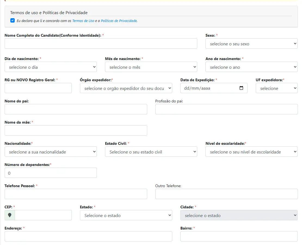Uncheck the terms of use agreement checkbox
Screen dimensions: 302x245
(x=13, y=20)
